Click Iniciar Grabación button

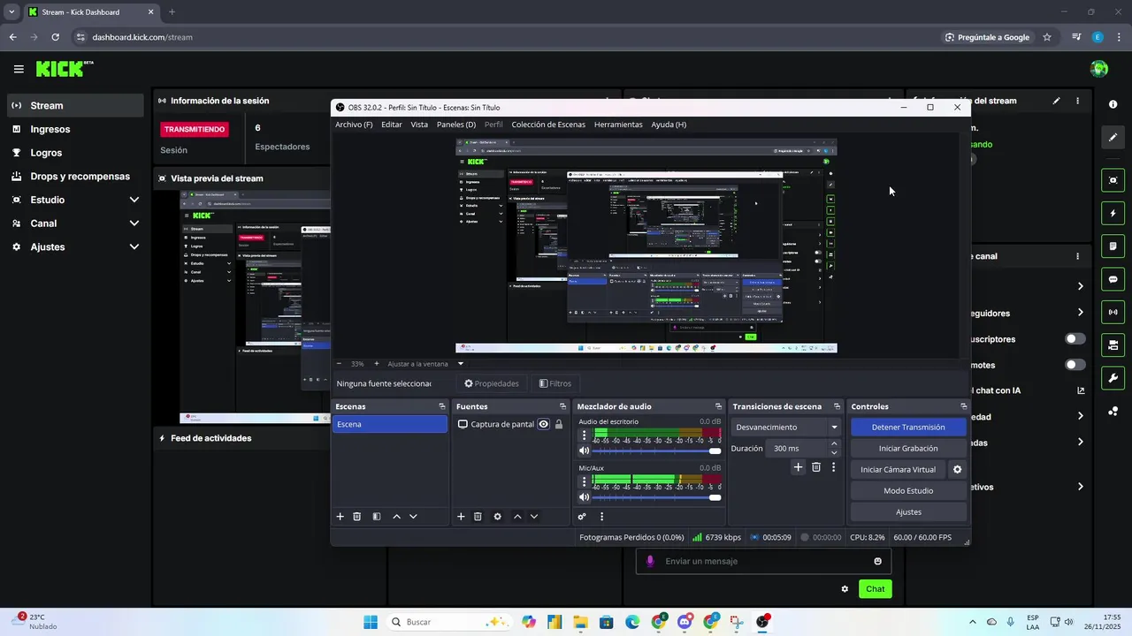click(x=908, y=449)
